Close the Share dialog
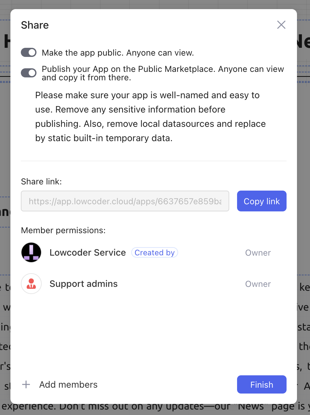 281,25
